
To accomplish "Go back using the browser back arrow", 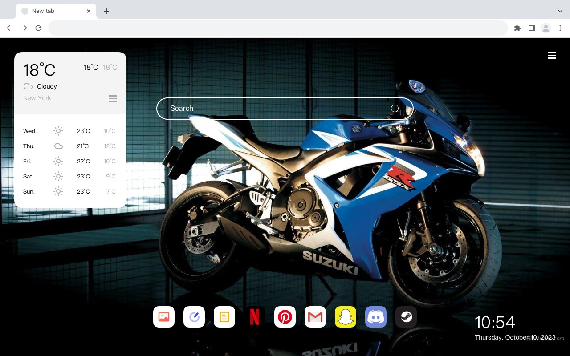I will coord(10,28).
